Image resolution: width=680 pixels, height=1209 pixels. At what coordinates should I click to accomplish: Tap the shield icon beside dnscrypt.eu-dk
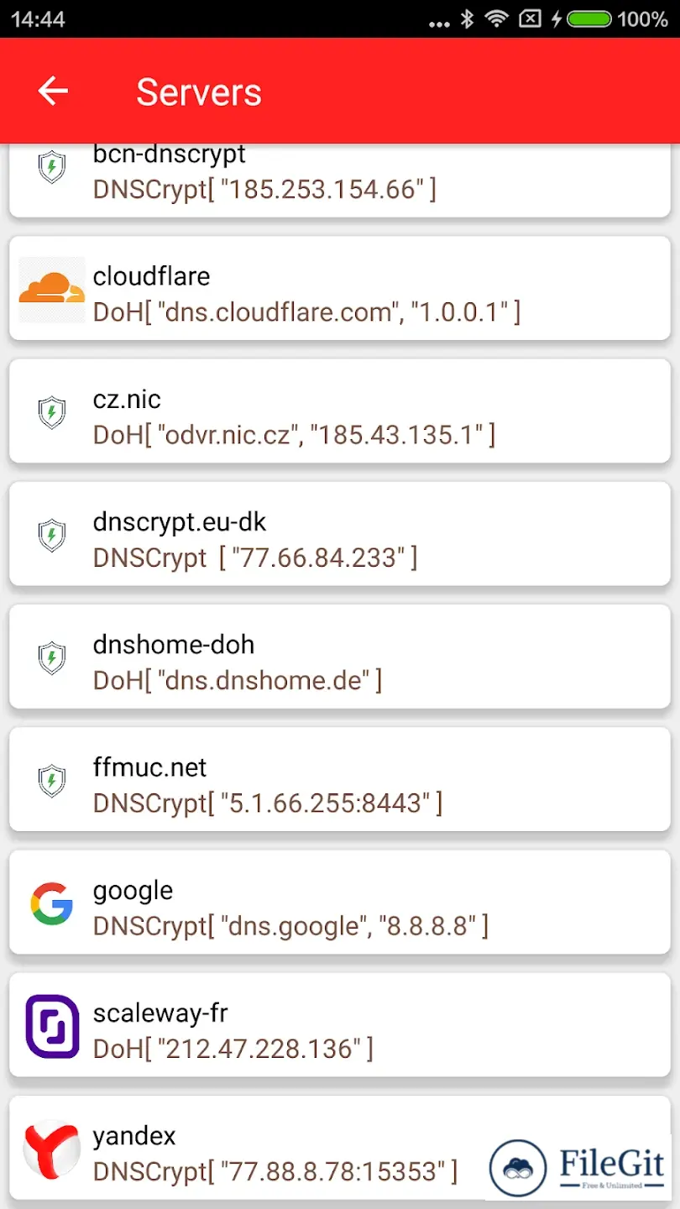tap(52, 535)
